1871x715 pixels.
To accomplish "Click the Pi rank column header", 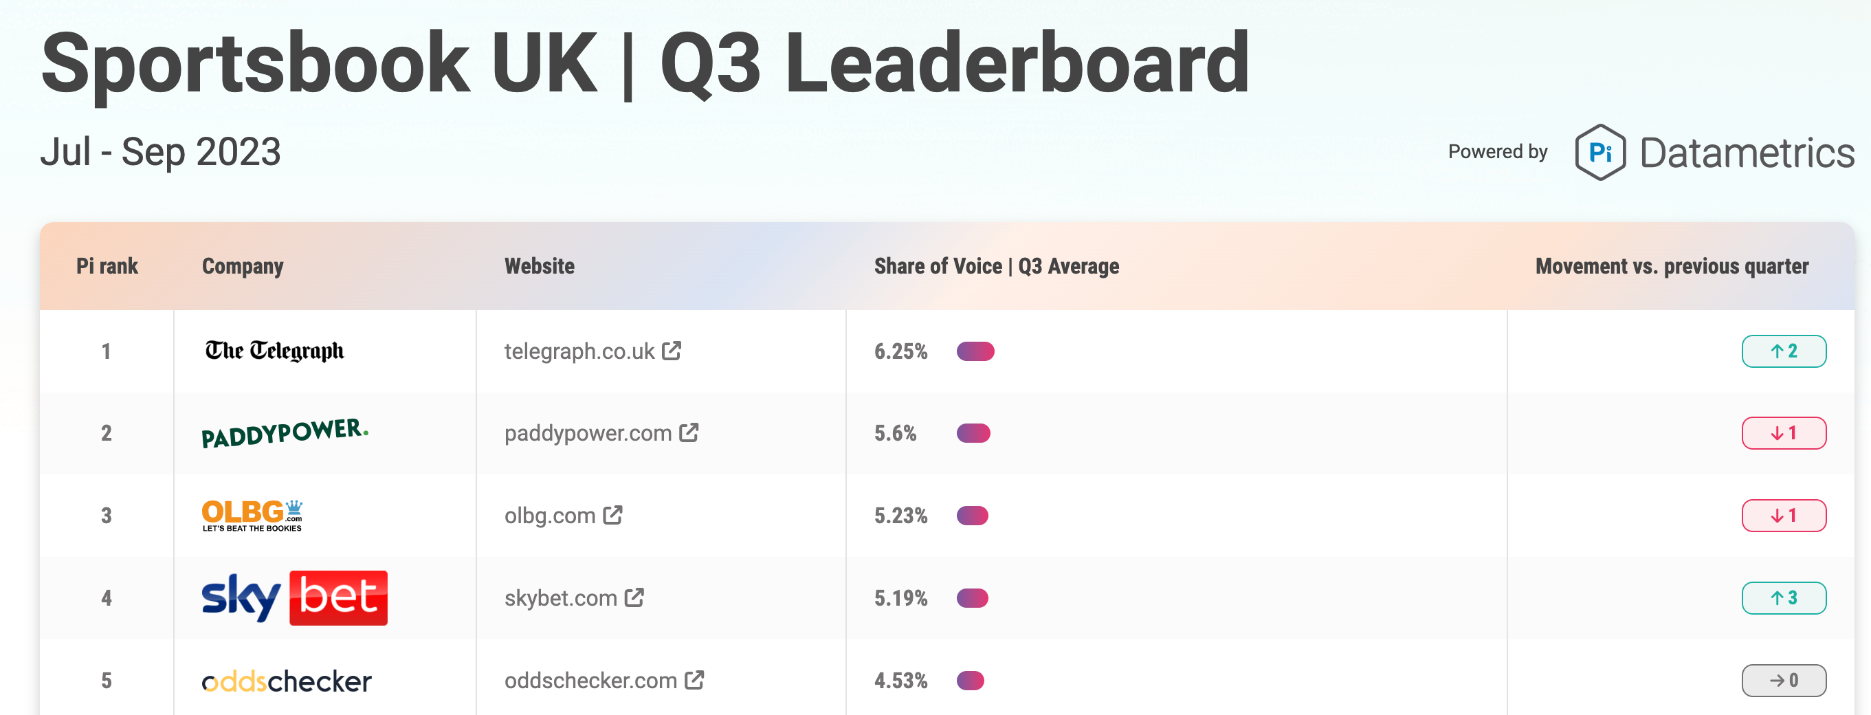I will click(x=107, y=266).
